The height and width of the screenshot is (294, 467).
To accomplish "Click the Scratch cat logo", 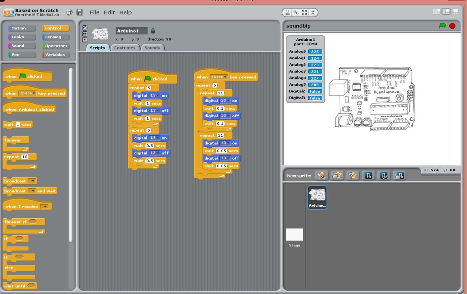I will pos(9,13).
